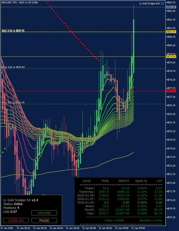
Task: Select the SELL 0.02 at 4578.84 order label
Action: (x=13, y=67)
